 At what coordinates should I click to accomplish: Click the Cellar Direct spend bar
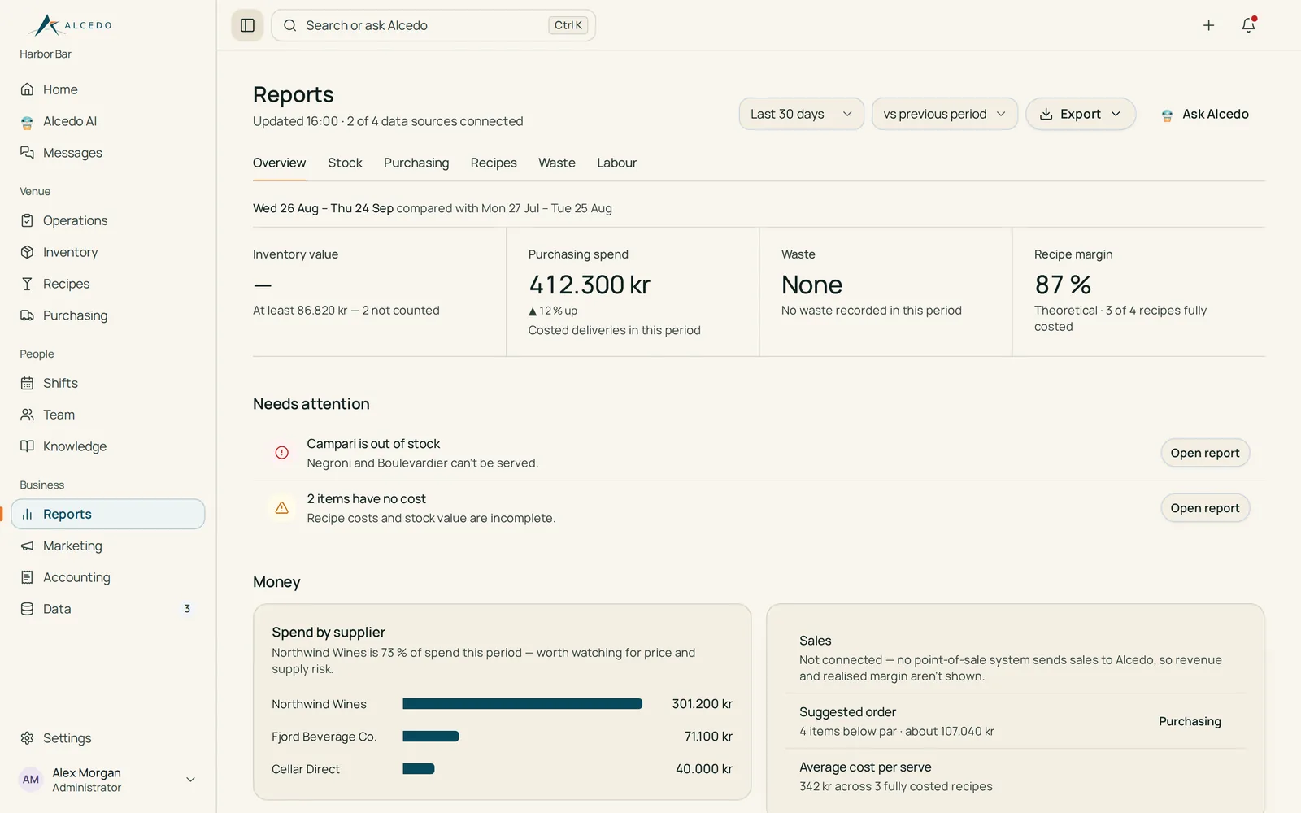(419, 769)
